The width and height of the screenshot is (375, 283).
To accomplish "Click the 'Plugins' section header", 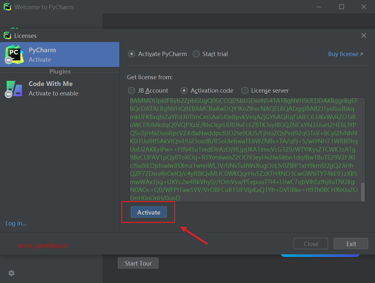I will click(x=60, y=72).
